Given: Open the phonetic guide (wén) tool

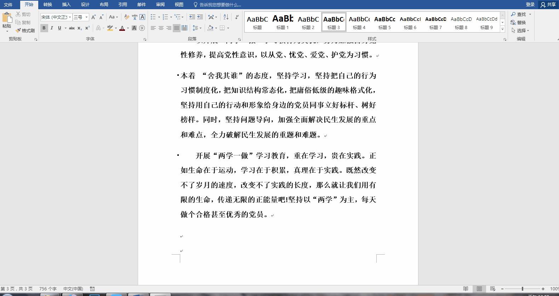Looking at the screenshot, I should 135,17.
